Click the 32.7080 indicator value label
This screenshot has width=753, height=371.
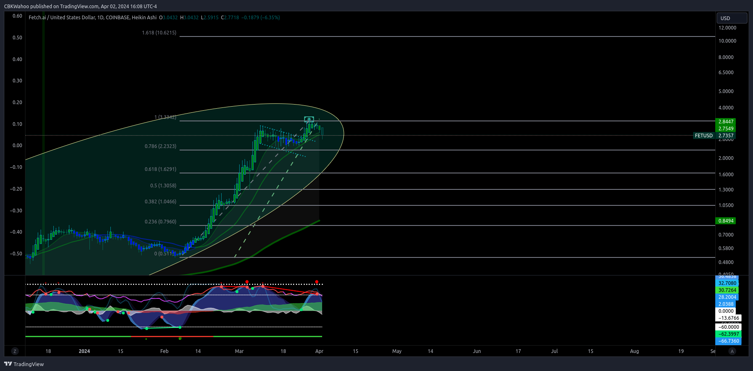[x=727, y=283]
